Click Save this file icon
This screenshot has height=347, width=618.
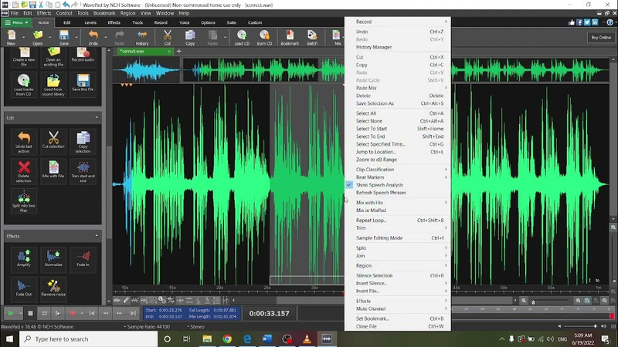point(83,83)
